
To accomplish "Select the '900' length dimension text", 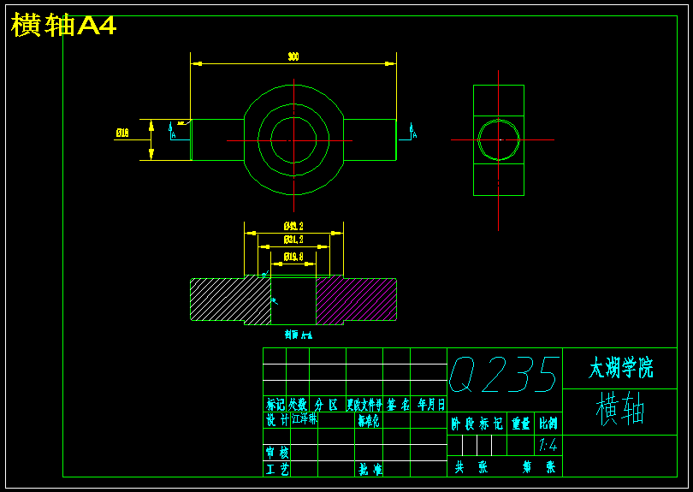I will pos(293,56).
